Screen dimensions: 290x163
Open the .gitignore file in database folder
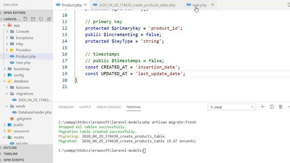click(x=24, y=119)
